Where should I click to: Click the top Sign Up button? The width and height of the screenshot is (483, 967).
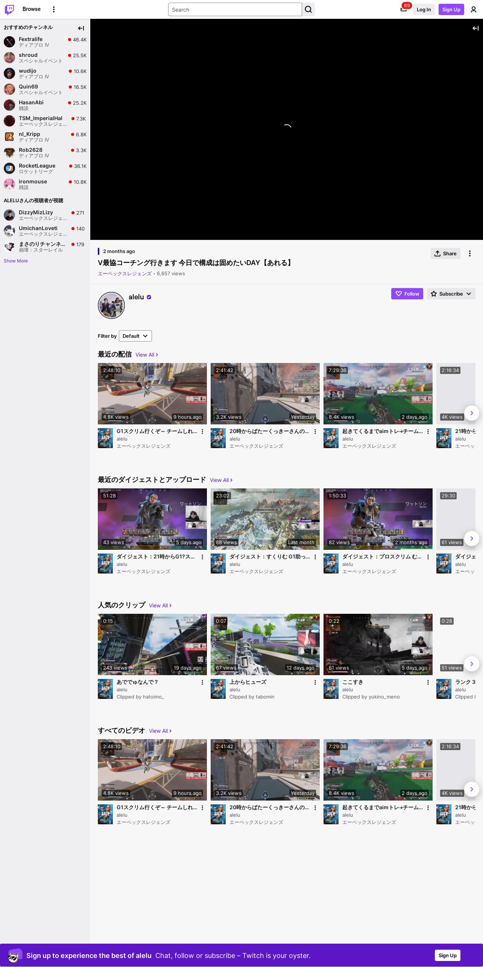[x=451, y=9]
